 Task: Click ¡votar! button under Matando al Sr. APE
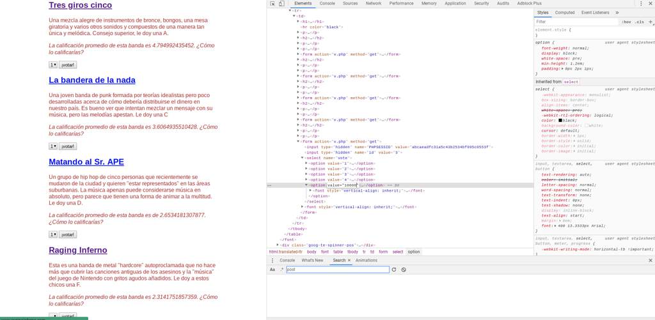[68, 235]
